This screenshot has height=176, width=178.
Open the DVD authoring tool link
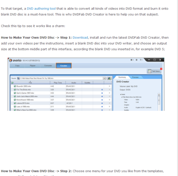pos(41,9)
